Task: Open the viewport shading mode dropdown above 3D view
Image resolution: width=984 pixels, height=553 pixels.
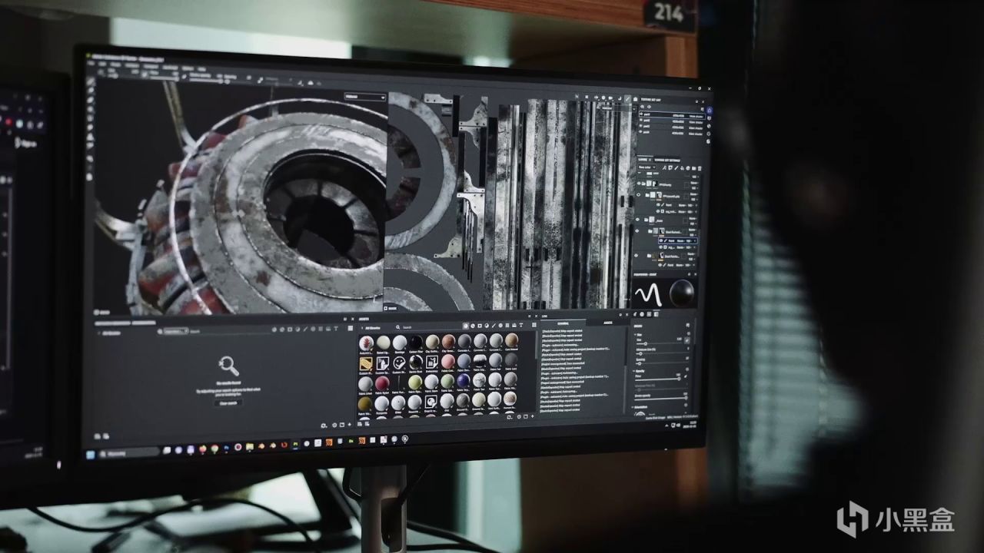Action: click(365, 98)
